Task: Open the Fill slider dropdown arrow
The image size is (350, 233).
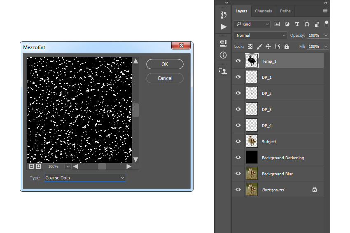Action: point(326,47)
